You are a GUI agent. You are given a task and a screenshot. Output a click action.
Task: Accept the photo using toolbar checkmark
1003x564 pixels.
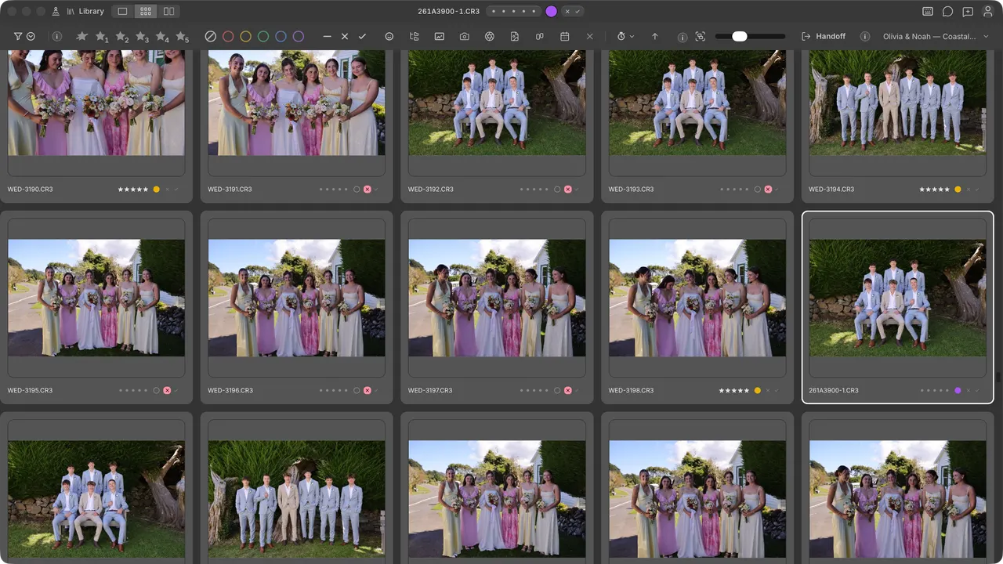click(362, 37)
